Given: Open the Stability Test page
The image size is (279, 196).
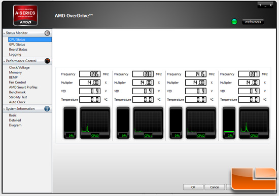Looking at the screenshot, I should coord(18,97).
